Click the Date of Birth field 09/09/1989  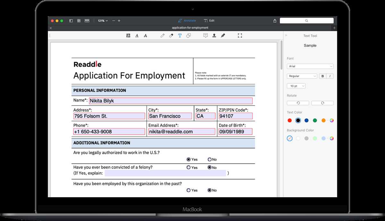[x=235, y=132]
